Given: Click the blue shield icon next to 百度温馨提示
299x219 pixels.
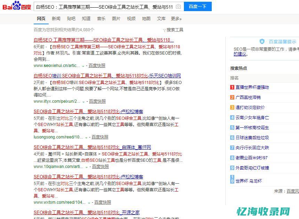Looking at the screenshot, I should 262,41.
